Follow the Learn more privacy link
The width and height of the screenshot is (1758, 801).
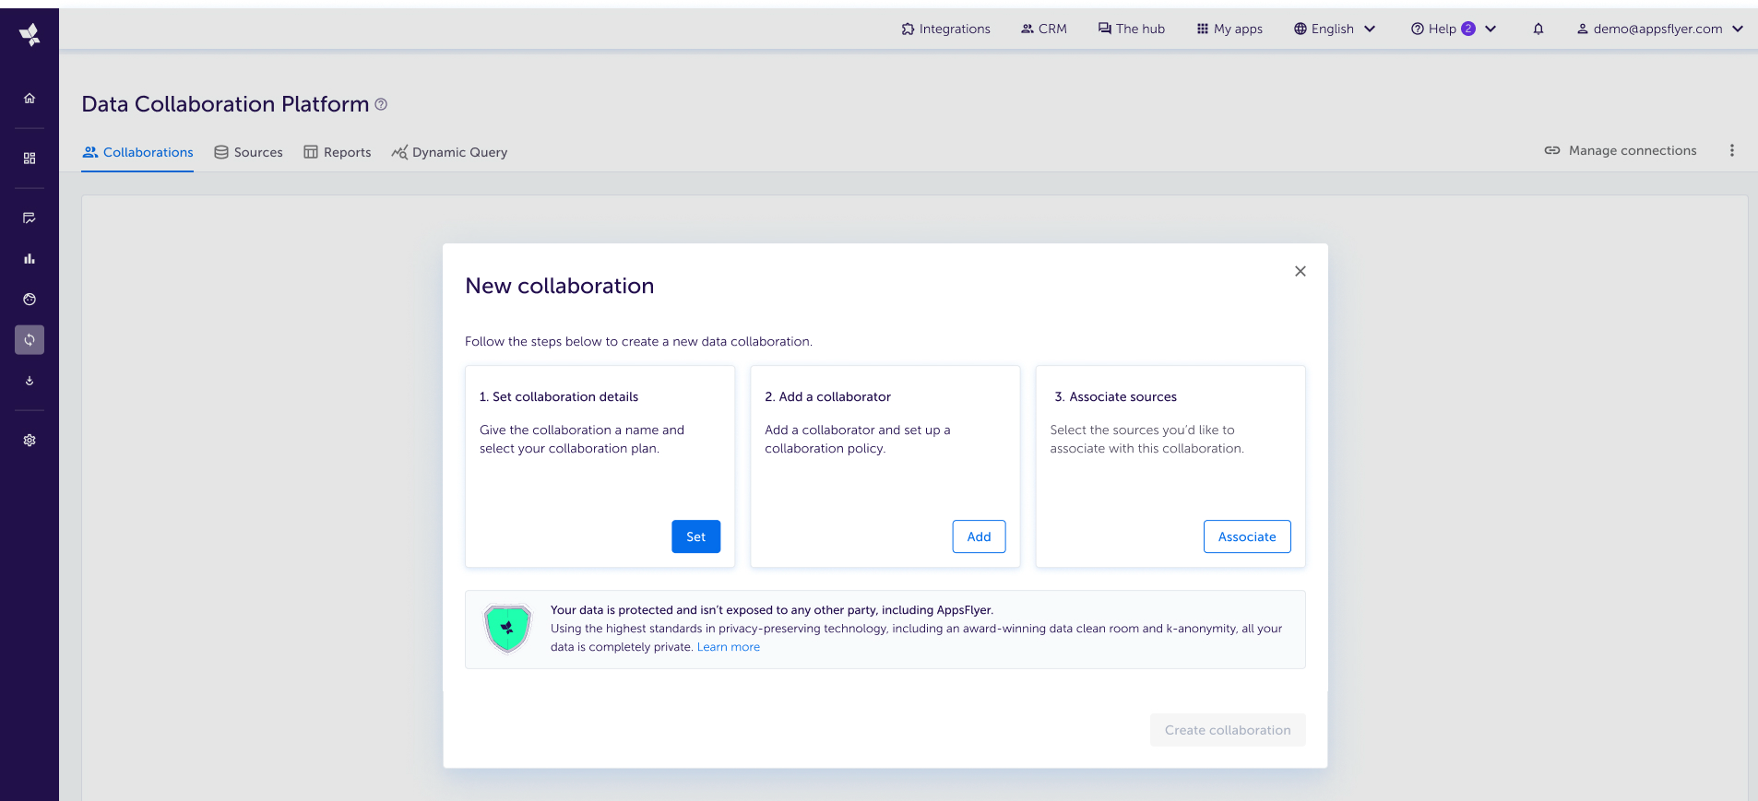pyautogui.click(x=728, y=647)
